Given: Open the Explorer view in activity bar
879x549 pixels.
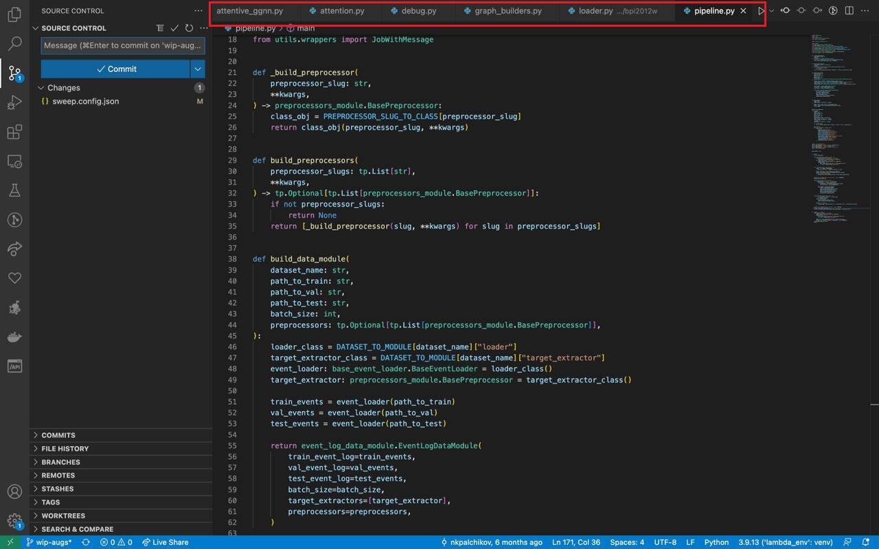Looking at the screenshot, I should 14,14.
